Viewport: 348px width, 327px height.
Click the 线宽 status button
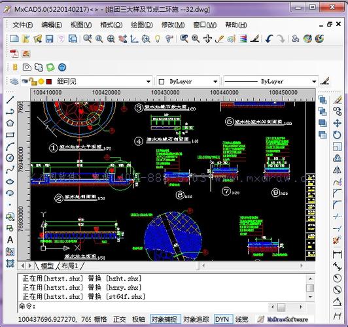(241, 319)
